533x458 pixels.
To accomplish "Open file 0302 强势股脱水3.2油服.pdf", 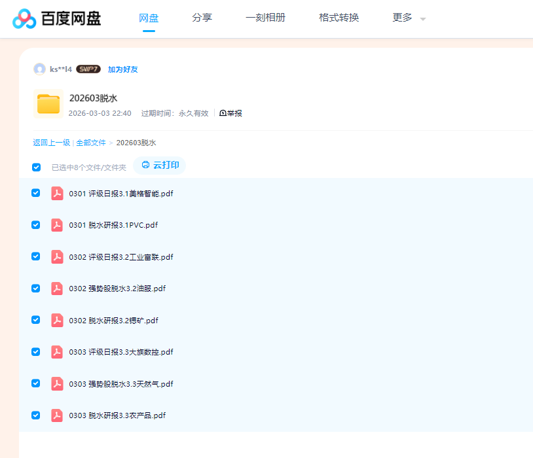I will pos(117,289).
